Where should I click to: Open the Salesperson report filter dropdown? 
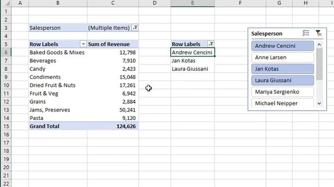click(x=135, y=28)
